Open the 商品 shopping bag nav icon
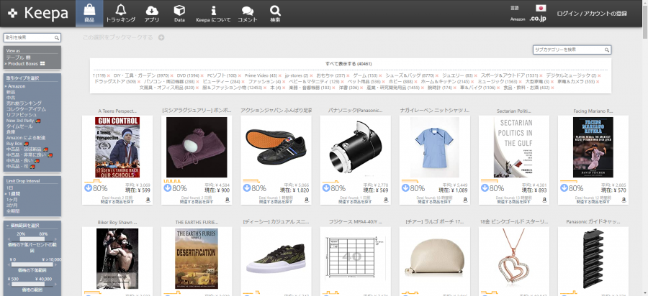The width and height of the screenshot is (648, 296). [x=89, y=10]
